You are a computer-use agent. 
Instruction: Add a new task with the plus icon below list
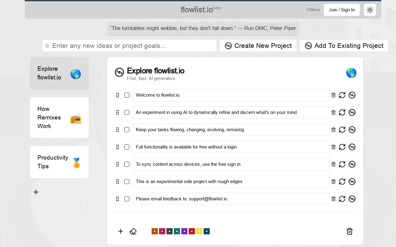pos(121,231)
